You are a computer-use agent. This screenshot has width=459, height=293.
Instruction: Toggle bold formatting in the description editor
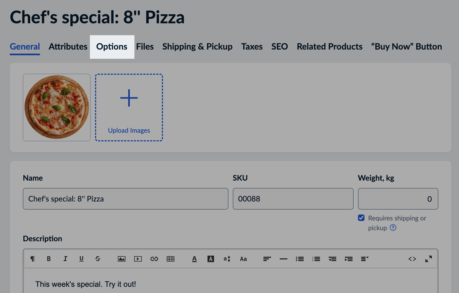tap(49, 259)
